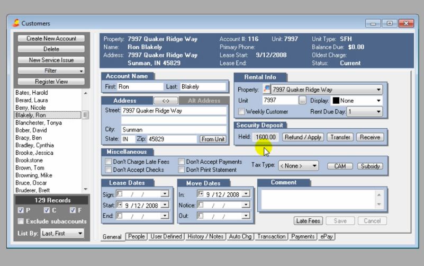
Task: Open the Filter dropdown button
Action: point(51,70)
